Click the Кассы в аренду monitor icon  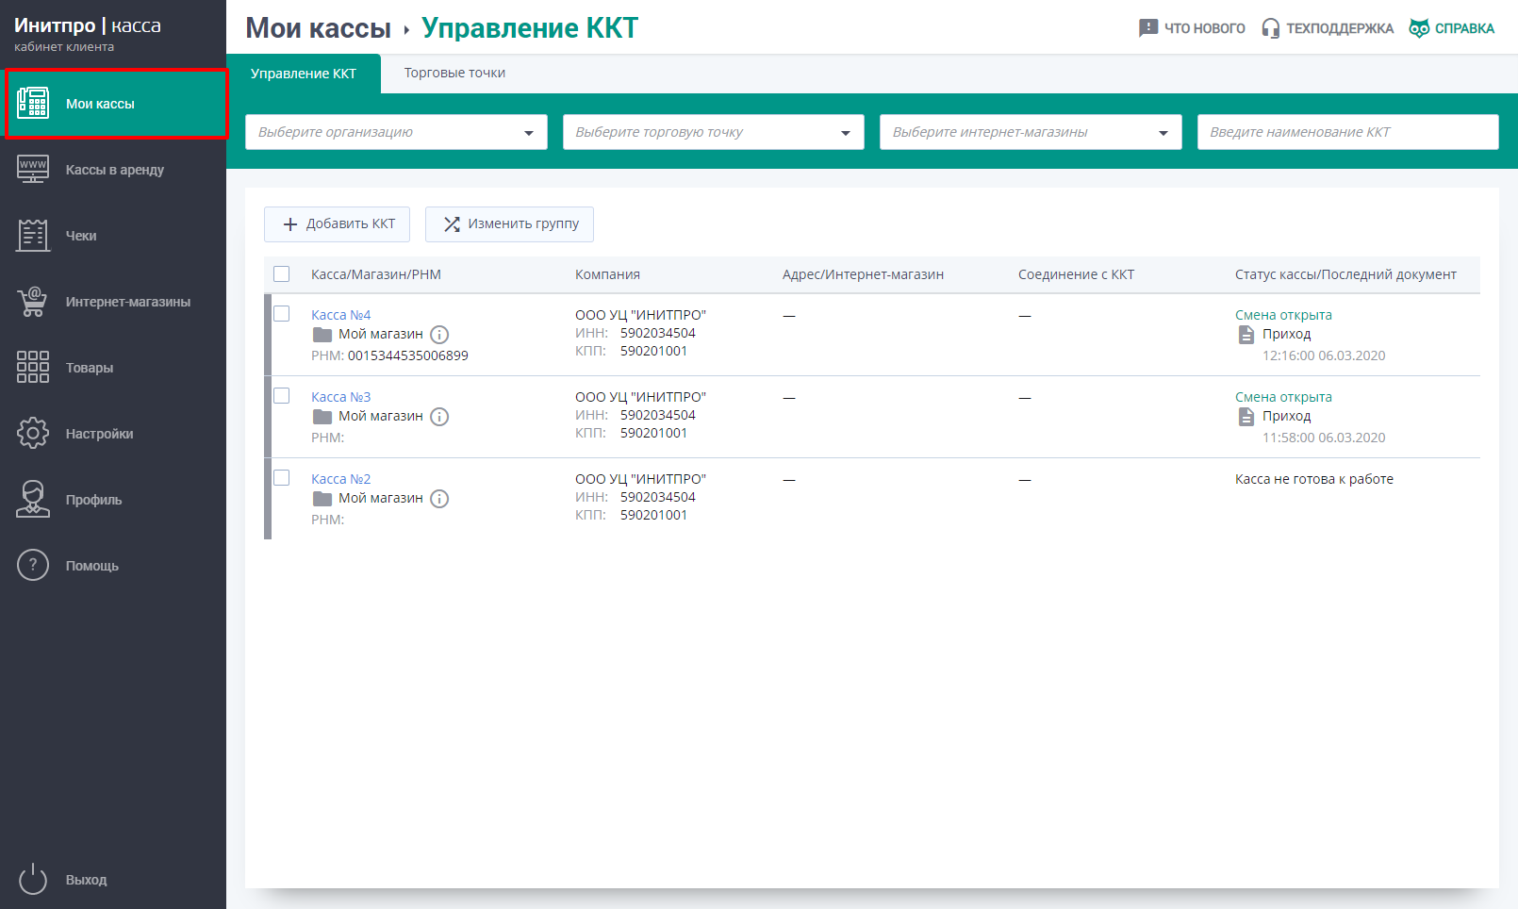(33, 170)
